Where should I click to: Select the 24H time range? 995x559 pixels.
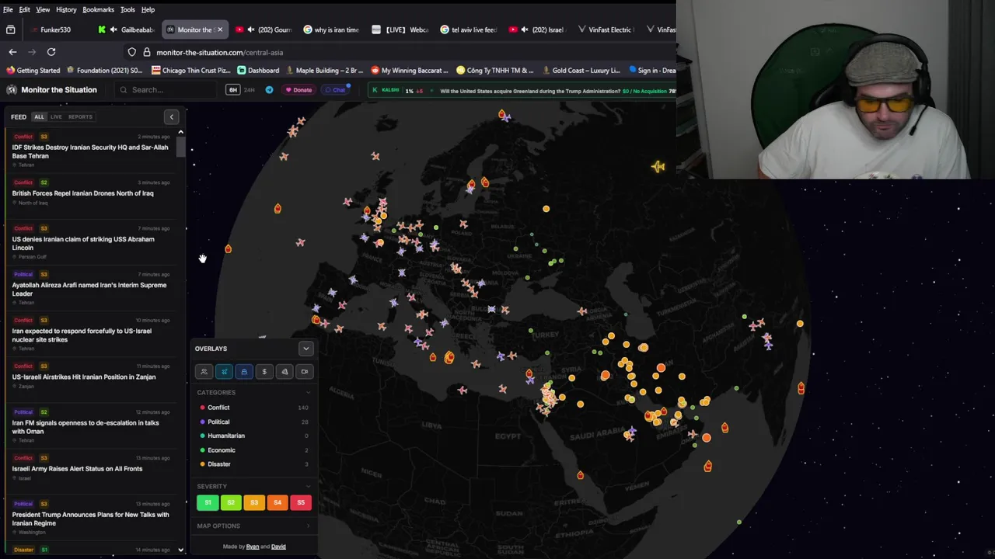tap(250, 90)
